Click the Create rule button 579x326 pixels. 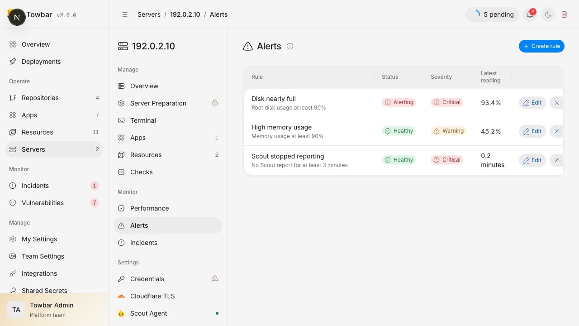541,46
